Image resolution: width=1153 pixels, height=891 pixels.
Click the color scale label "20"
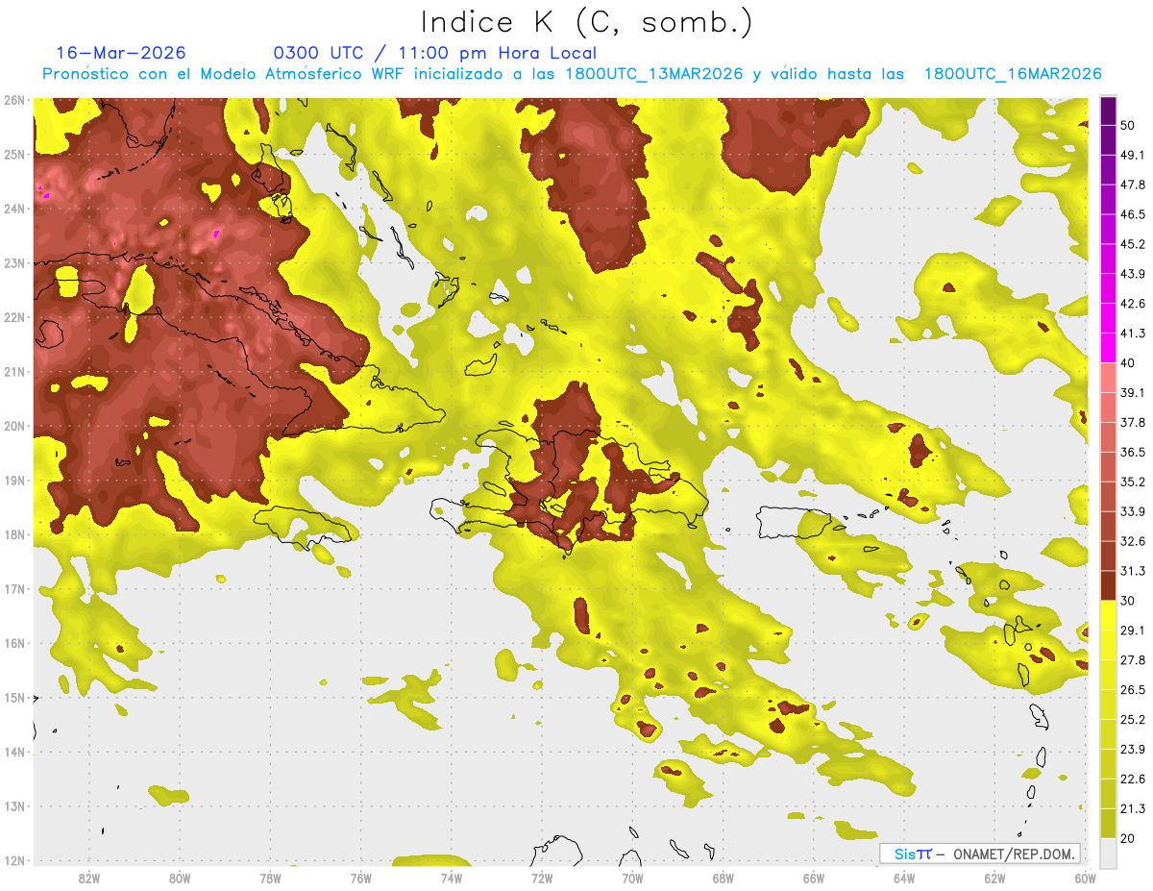click(x=1128, y=838)
